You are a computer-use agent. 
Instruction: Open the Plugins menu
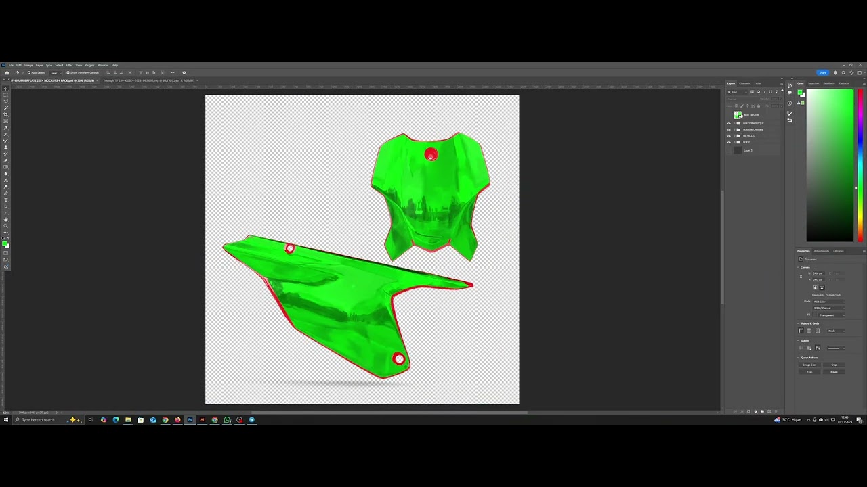coord(89,65)
